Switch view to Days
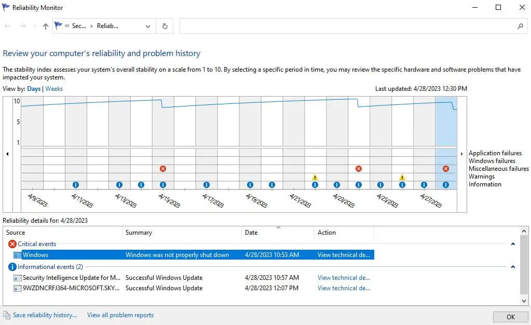 tap(34, 89)
